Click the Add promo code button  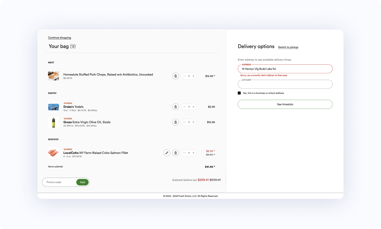82,182
